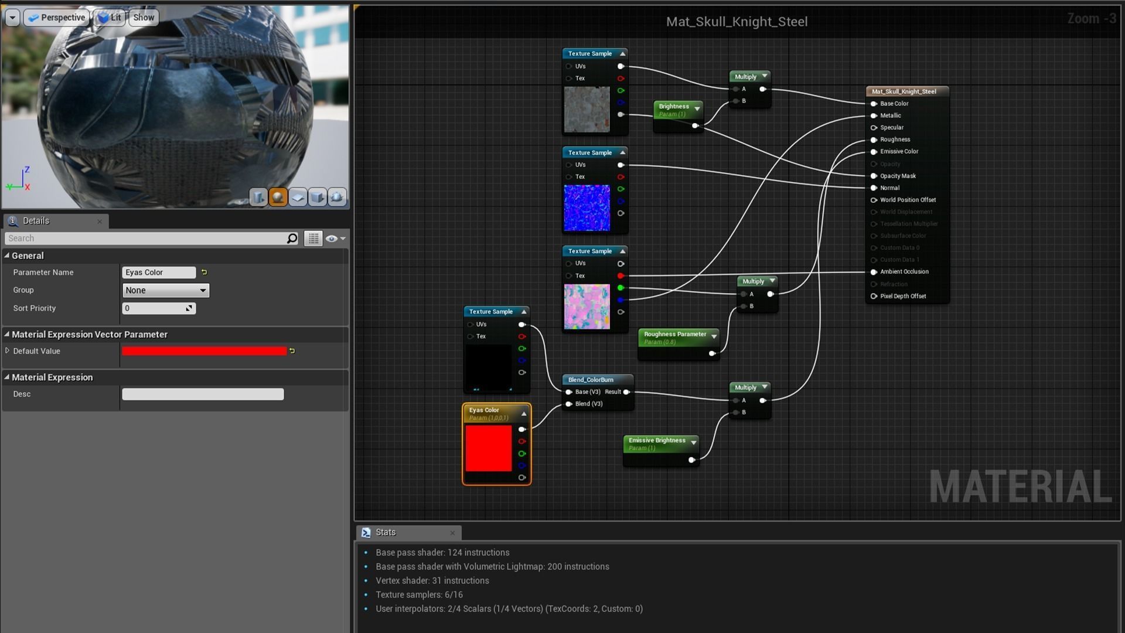Switch to the Stats tab
Screen dimensions: 1125x633
386,532
